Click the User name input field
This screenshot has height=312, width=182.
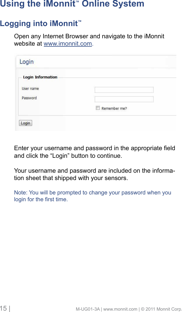[x=124, y=90]
